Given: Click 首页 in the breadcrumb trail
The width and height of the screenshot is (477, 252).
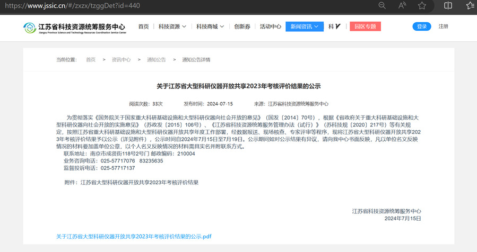Looking at the screenshot, I should [x=91, y=59].
